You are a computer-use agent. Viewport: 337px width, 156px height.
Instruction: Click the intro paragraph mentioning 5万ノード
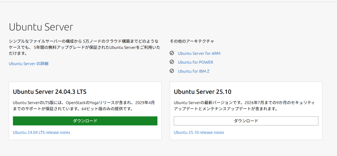pyautogui.click(x=85, y=47)
